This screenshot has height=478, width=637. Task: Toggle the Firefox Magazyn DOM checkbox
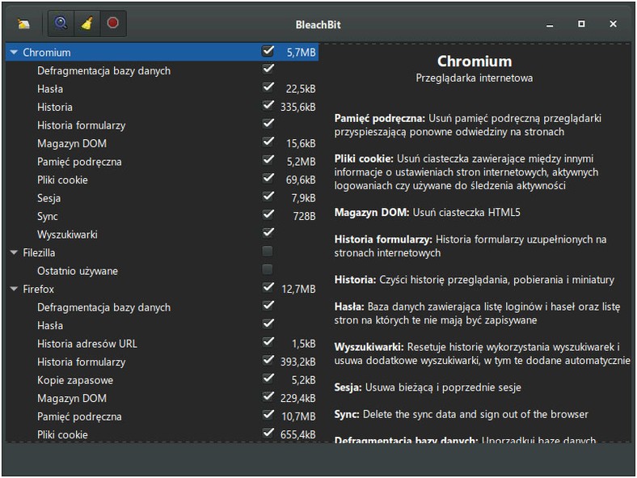(x=268, y=398)
